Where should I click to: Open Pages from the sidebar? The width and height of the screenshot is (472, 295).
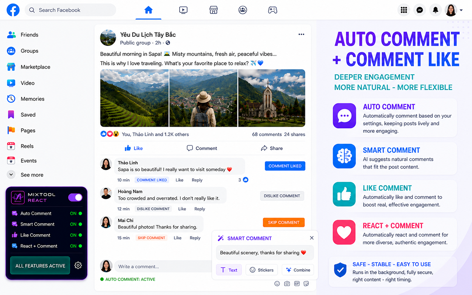[x=21, y=130]
